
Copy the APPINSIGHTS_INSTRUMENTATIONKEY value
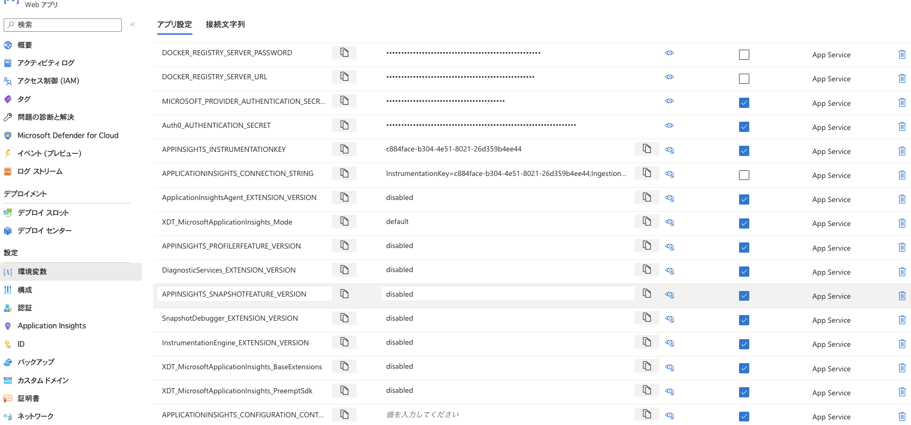tap(647, 149)
